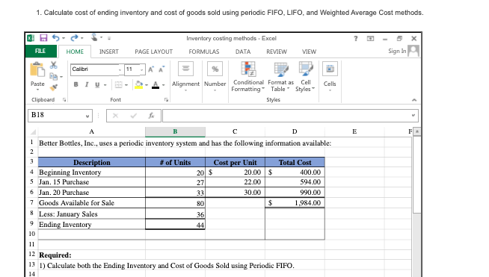Open the font color dropdown arrow
Screen dimensions: 489x277
[163, 85]
